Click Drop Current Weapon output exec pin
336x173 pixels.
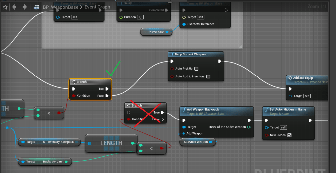(x=219, y=61)
